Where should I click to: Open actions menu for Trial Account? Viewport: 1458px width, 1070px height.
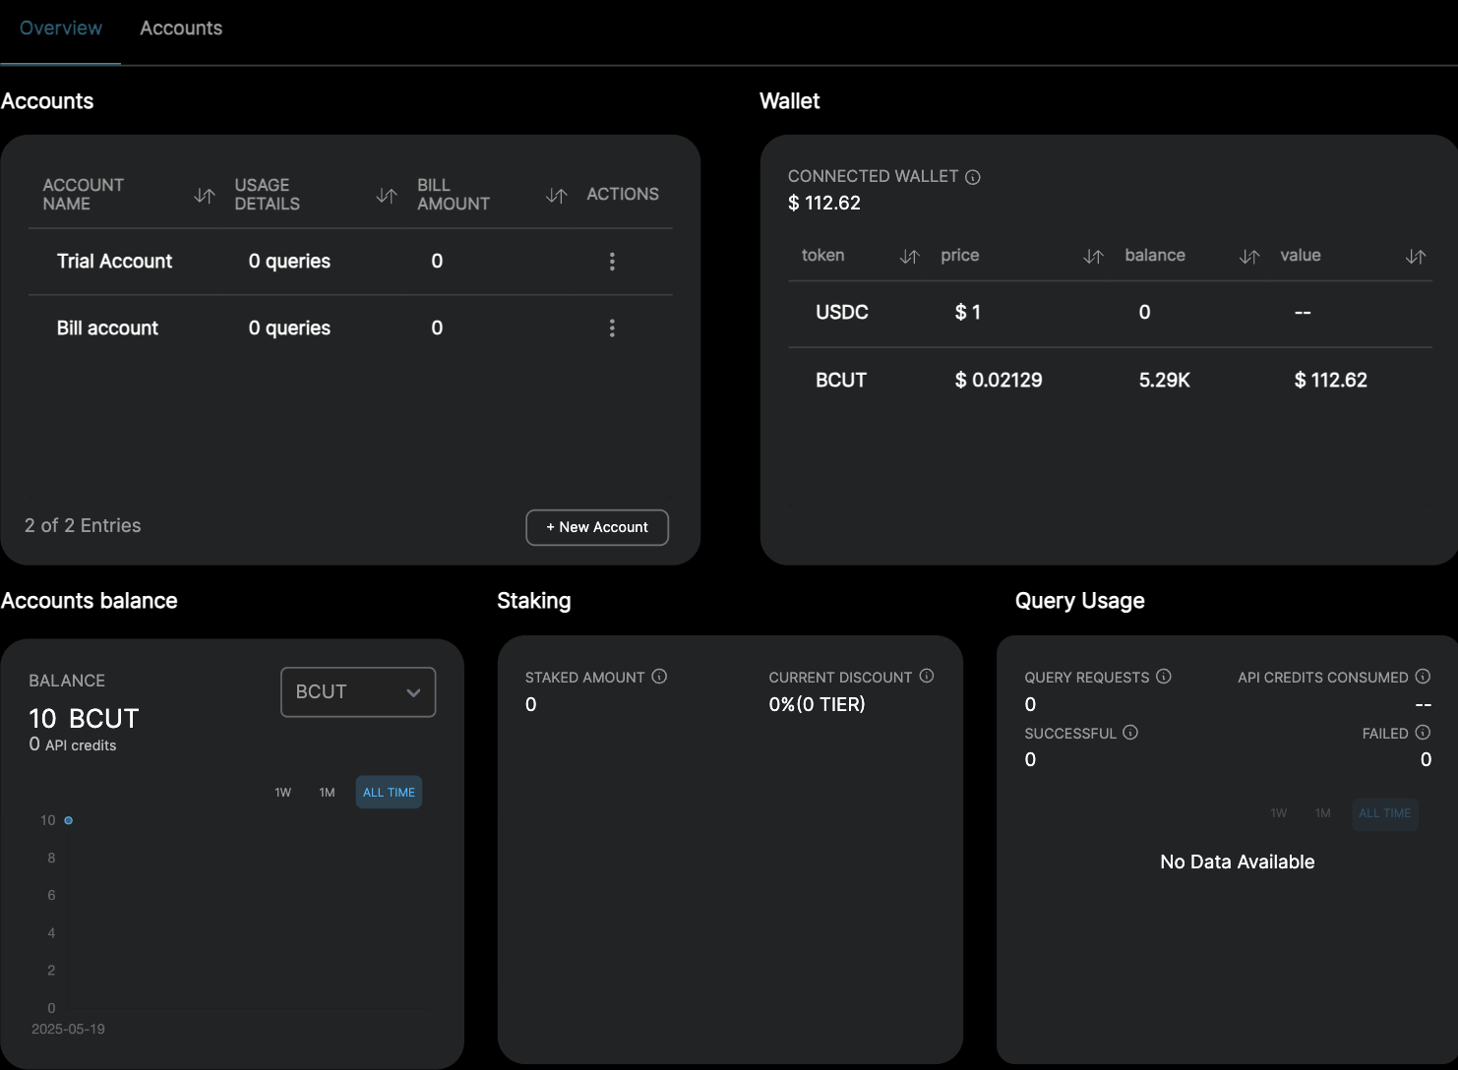pyautogui.click(x=612, y=262)
